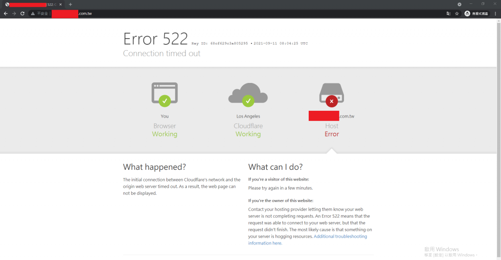Select the 522 error page tab
The width and height of the screenshot is (501, 260).
click(33, 4)
